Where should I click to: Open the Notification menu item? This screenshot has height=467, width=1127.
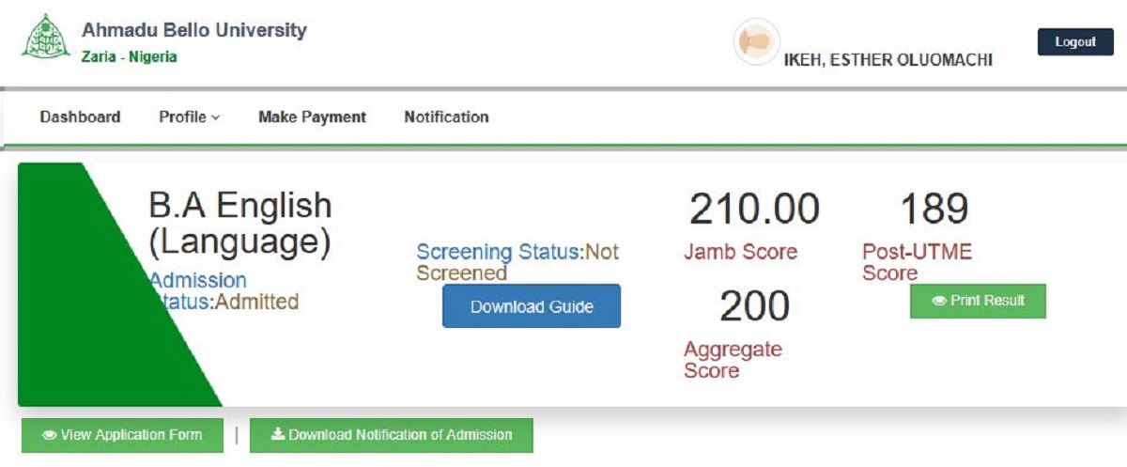click(446, 117)
